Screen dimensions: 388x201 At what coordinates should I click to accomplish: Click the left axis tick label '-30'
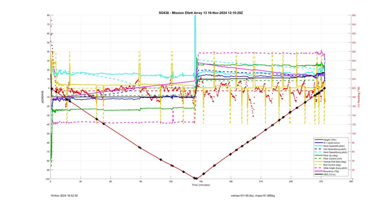[47, 115]
